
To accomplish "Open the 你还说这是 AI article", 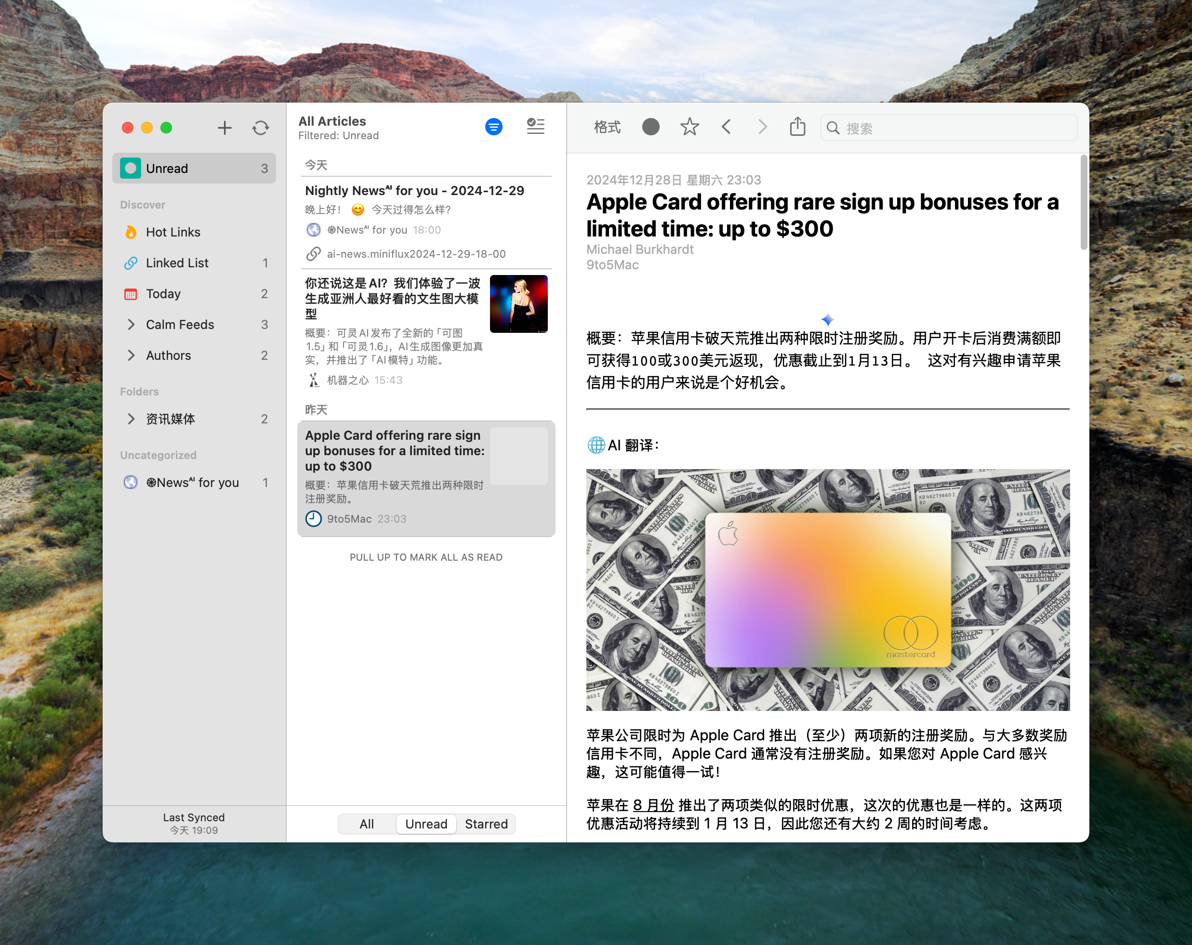I will 426,330.
